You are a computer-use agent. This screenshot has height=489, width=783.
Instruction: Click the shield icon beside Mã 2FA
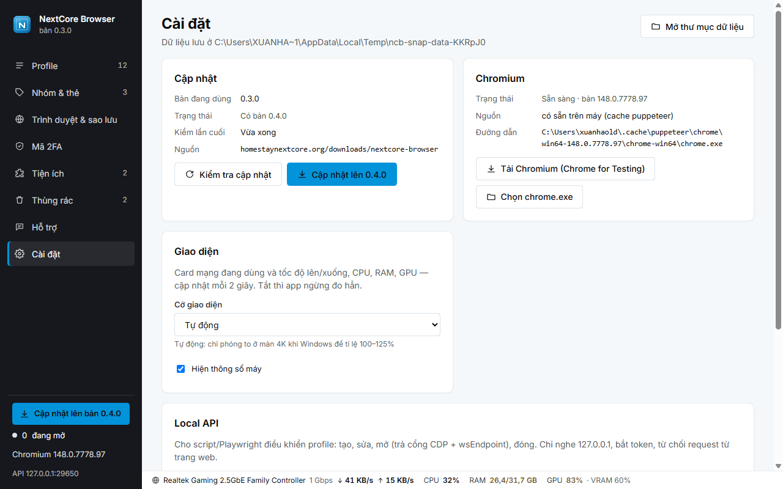[x=20, y=147]
